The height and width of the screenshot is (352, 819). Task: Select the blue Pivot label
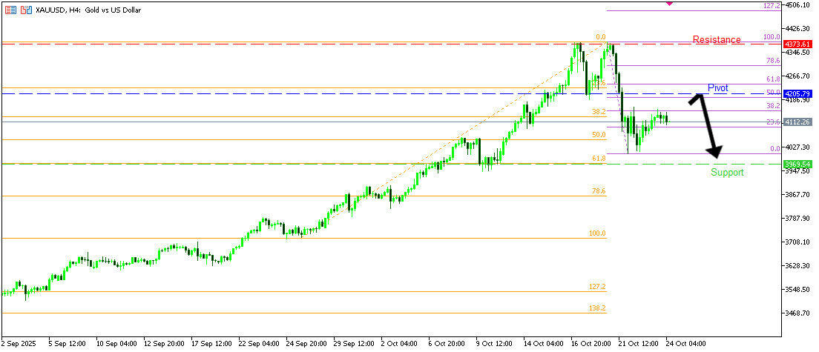717,87
